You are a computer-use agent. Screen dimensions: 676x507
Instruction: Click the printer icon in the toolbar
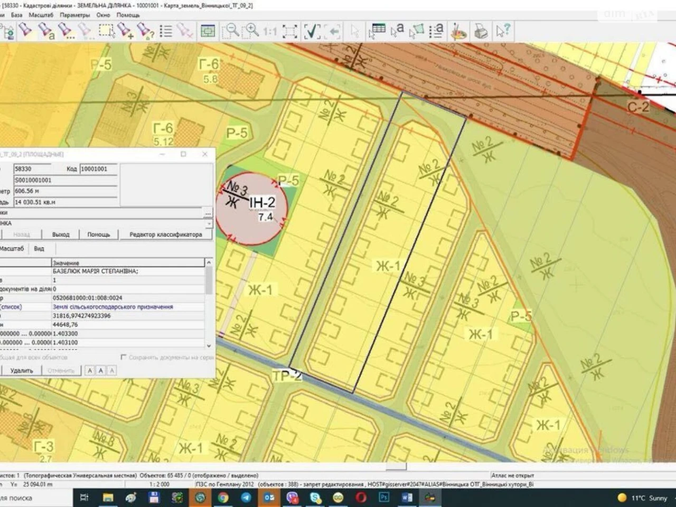tap(481, 31)
